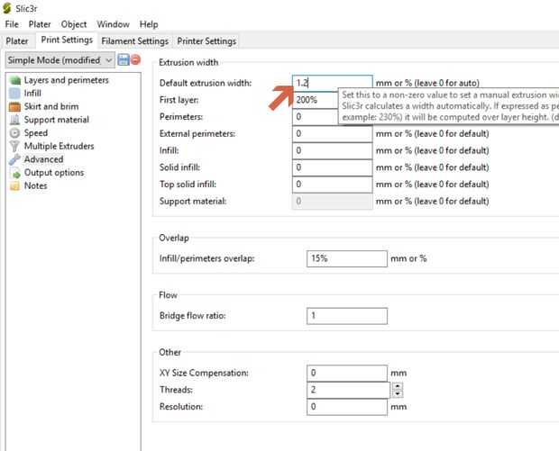This screenshot has width=559, height=451.
Task: Click the XY Size Compensation field
Action: (347, 373)
